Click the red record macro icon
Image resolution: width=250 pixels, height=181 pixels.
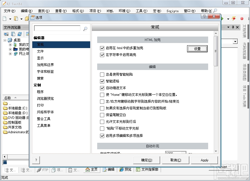pyautogui.click(x=242, y=19)
